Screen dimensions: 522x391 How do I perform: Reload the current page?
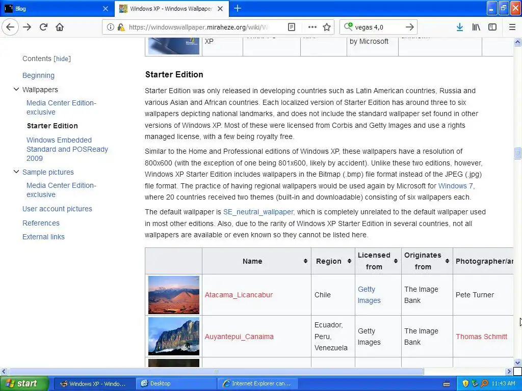[43, 27]
